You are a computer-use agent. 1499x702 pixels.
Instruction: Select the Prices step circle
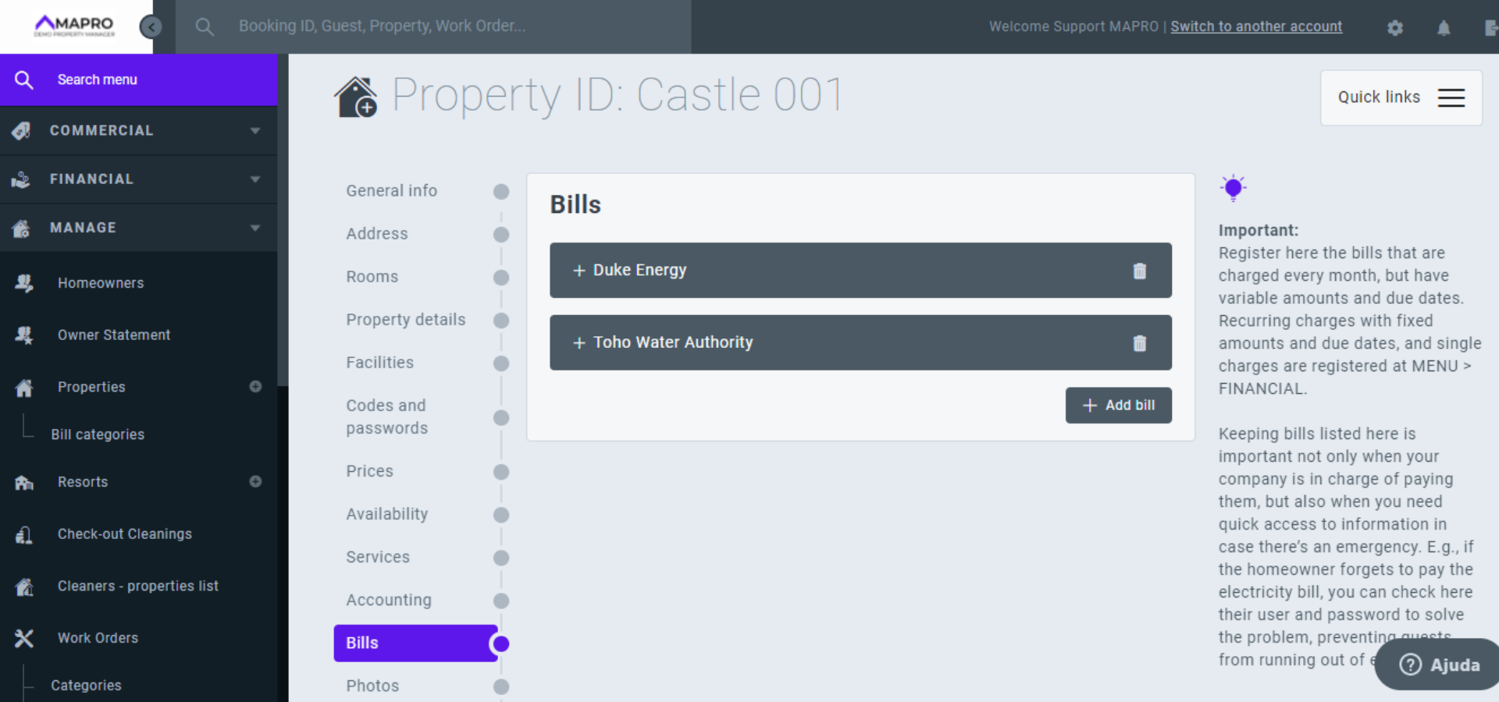[501, 472]
